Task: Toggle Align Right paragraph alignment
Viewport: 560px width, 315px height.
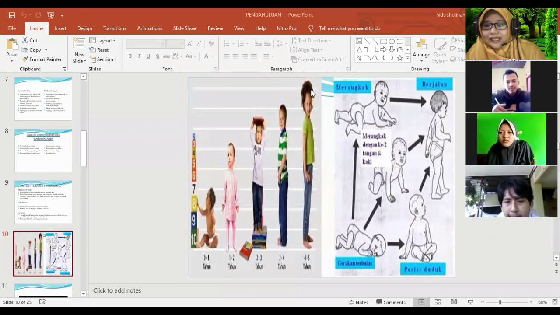Action: 245,56
